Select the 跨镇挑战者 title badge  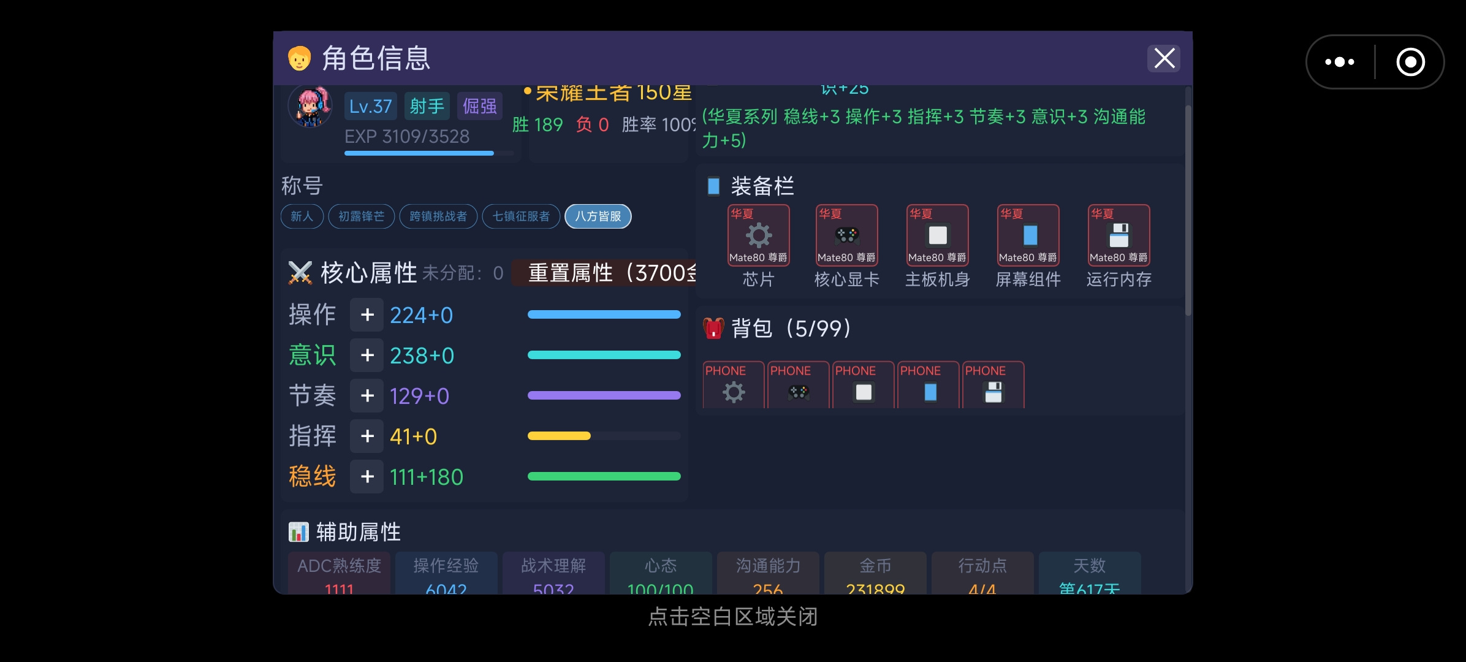coord(438,216)
